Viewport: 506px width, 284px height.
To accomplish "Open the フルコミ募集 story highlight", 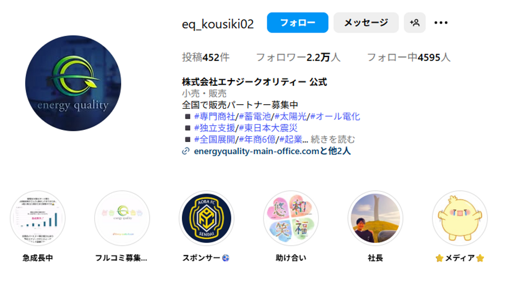I will tap(122, 218).
